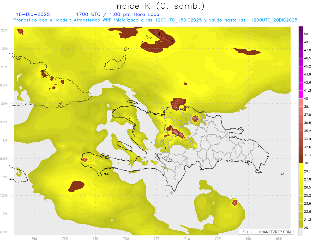Click the color bar value '39.1'
Screen dimensions: 313x242
[307, 107]
